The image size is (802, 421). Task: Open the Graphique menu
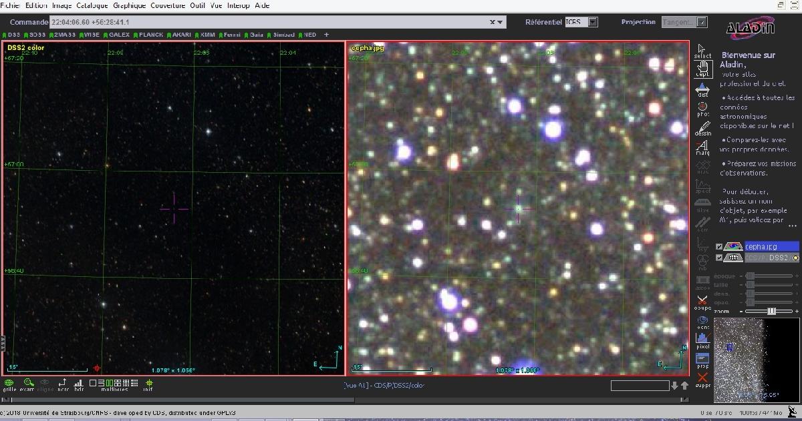point(130,5)
